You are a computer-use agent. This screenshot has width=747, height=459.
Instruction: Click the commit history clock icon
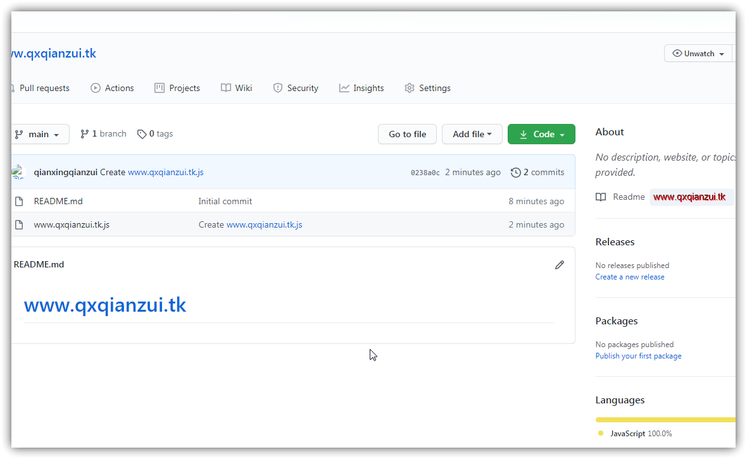tap(515, 172)
